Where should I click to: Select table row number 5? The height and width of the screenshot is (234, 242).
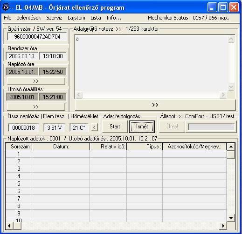(116, 184)
